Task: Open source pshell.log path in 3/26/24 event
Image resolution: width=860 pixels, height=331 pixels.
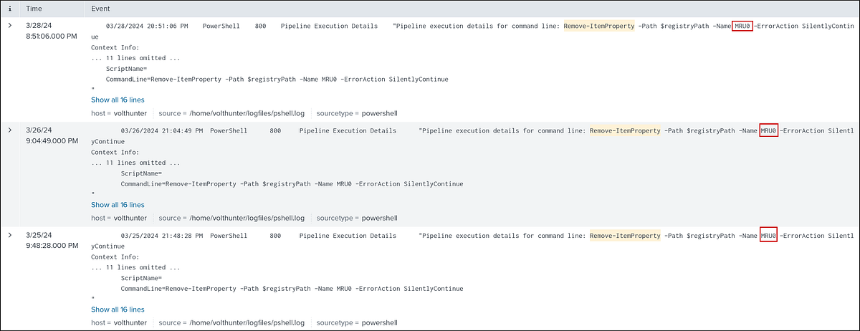Action: (246, 218)
